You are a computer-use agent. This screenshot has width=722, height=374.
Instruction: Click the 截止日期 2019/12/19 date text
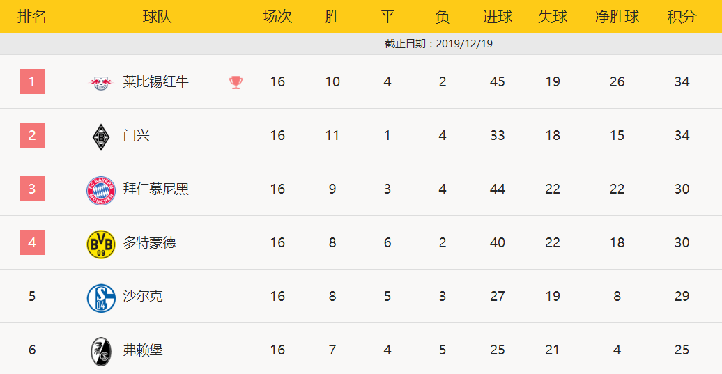click(x=438, y=44)
